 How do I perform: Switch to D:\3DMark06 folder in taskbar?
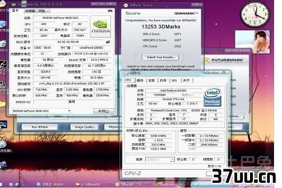[x=88, y=184]
